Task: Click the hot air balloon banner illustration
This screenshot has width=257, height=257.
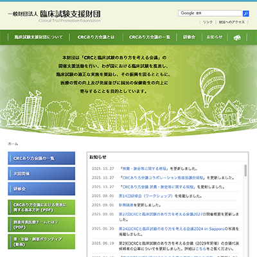Action: tap(212, 87)
